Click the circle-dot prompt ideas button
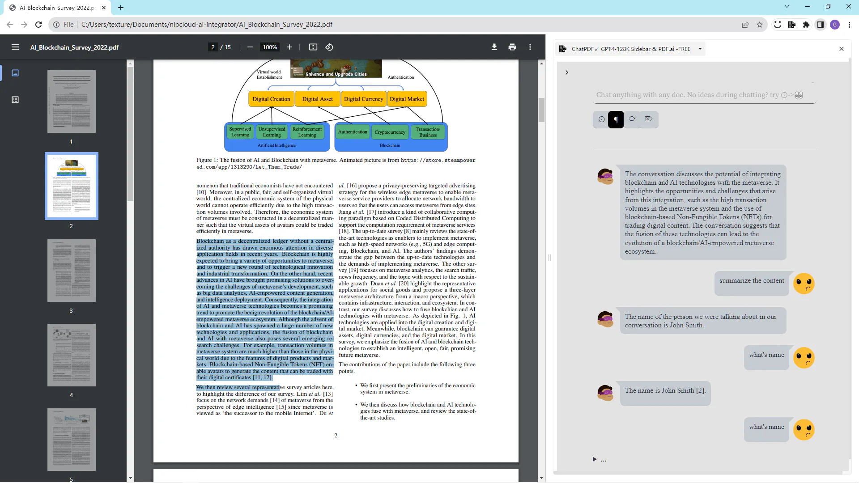859x483 pixels. 601,119
